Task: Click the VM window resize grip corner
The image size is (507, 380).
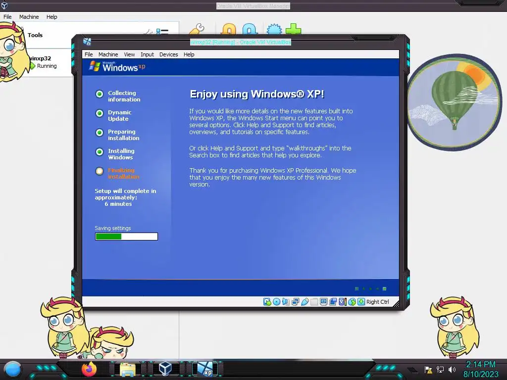Action: coord(396,303)
